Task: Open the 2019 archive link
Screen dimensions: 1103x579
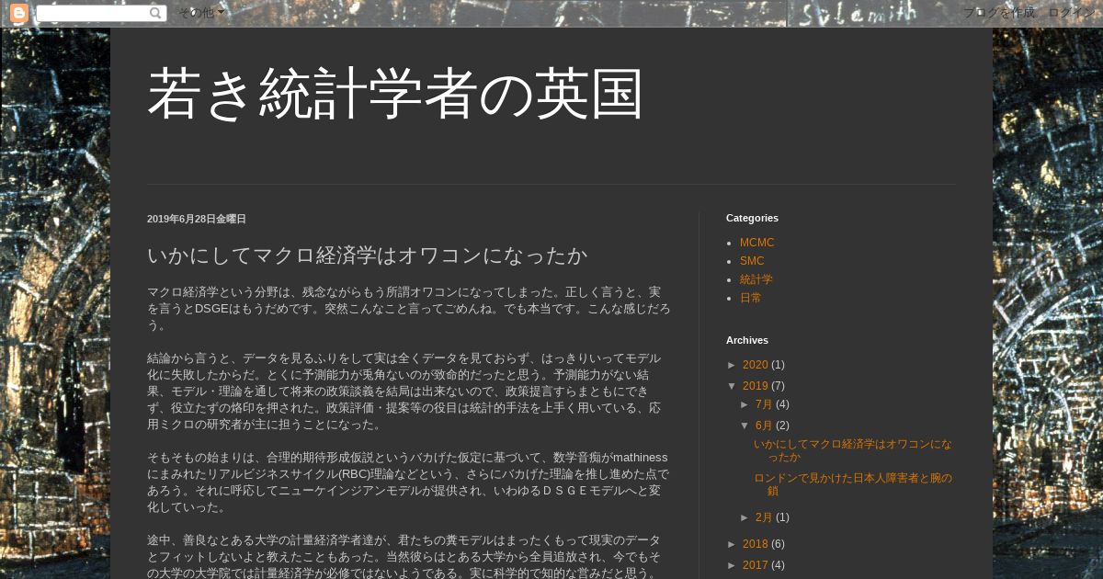Action: click(755, 386)
